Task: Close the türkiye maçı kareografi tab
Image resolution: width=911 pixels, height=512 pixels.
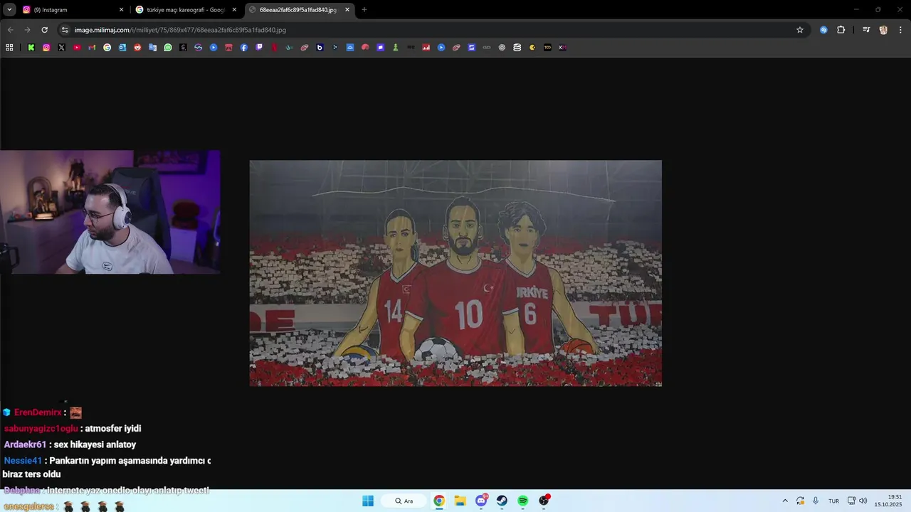Action: tap(234, 10)
